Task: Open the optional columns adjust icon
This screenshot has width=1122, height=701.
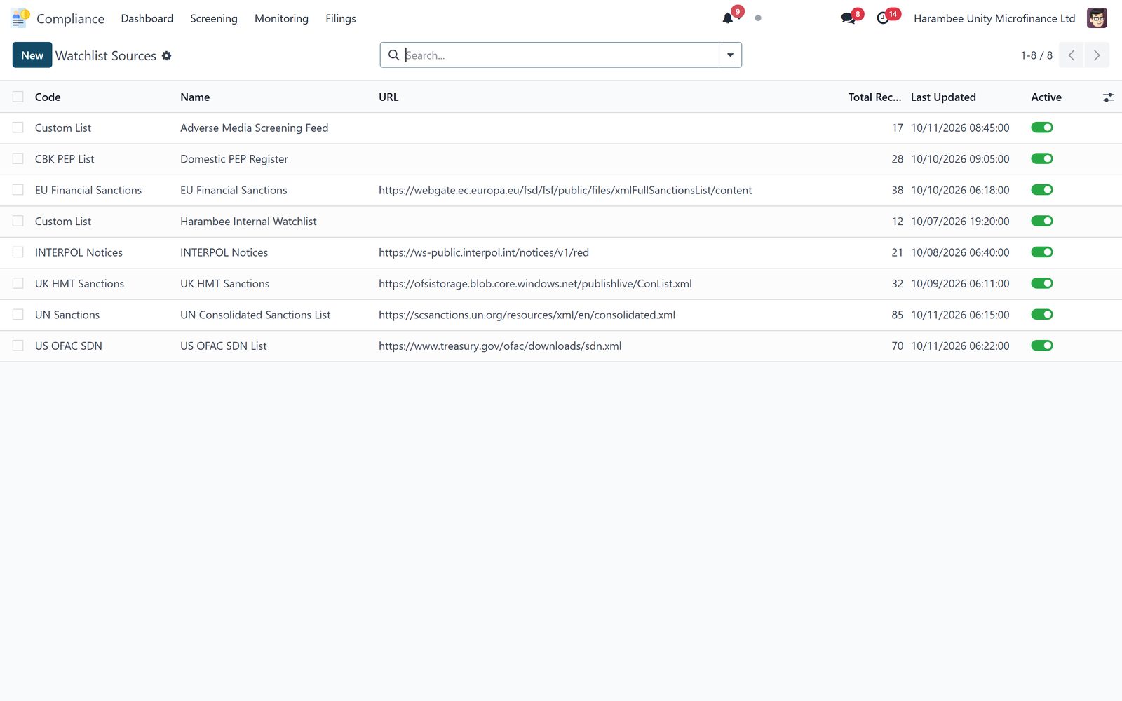Action: 1108,97
